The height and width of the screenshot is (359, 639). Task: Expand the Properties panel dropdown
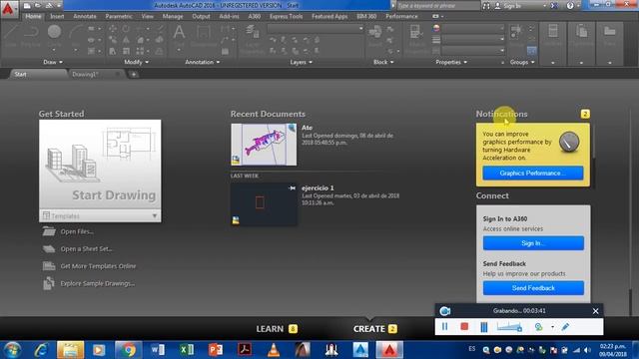[x=451, y=62]
